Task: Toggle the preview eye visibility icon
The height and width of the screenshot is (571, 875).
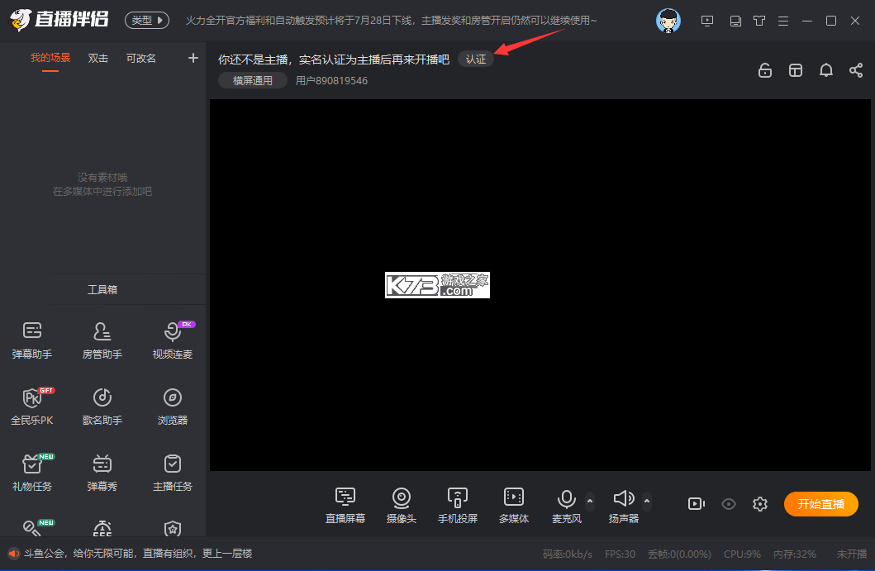Action: 728,504
